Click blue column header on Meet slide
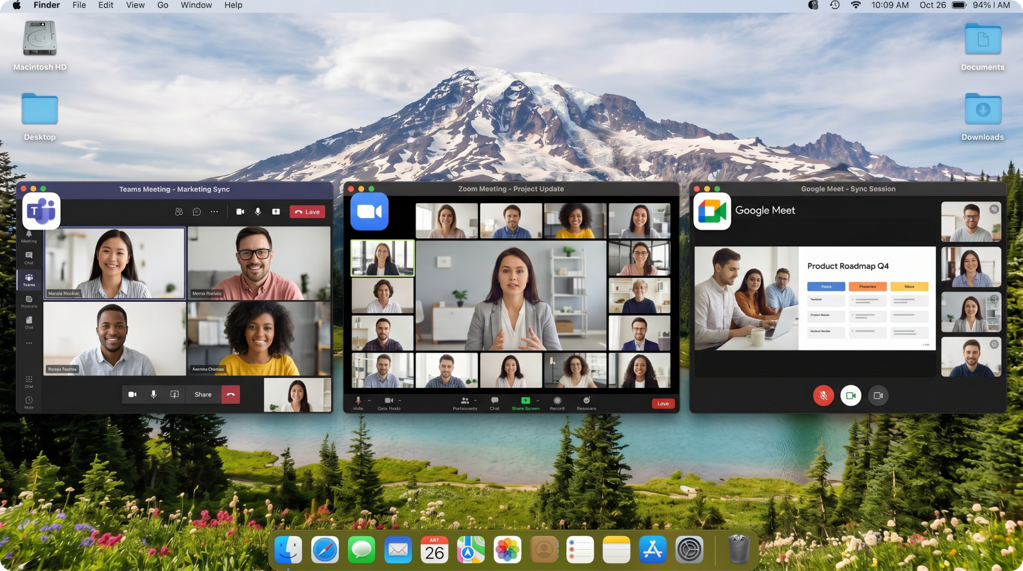The image size is (1023, 571). [x=826, y=286]
